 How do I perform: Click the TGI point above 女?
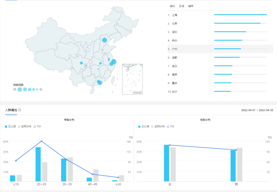coord(170,145)
